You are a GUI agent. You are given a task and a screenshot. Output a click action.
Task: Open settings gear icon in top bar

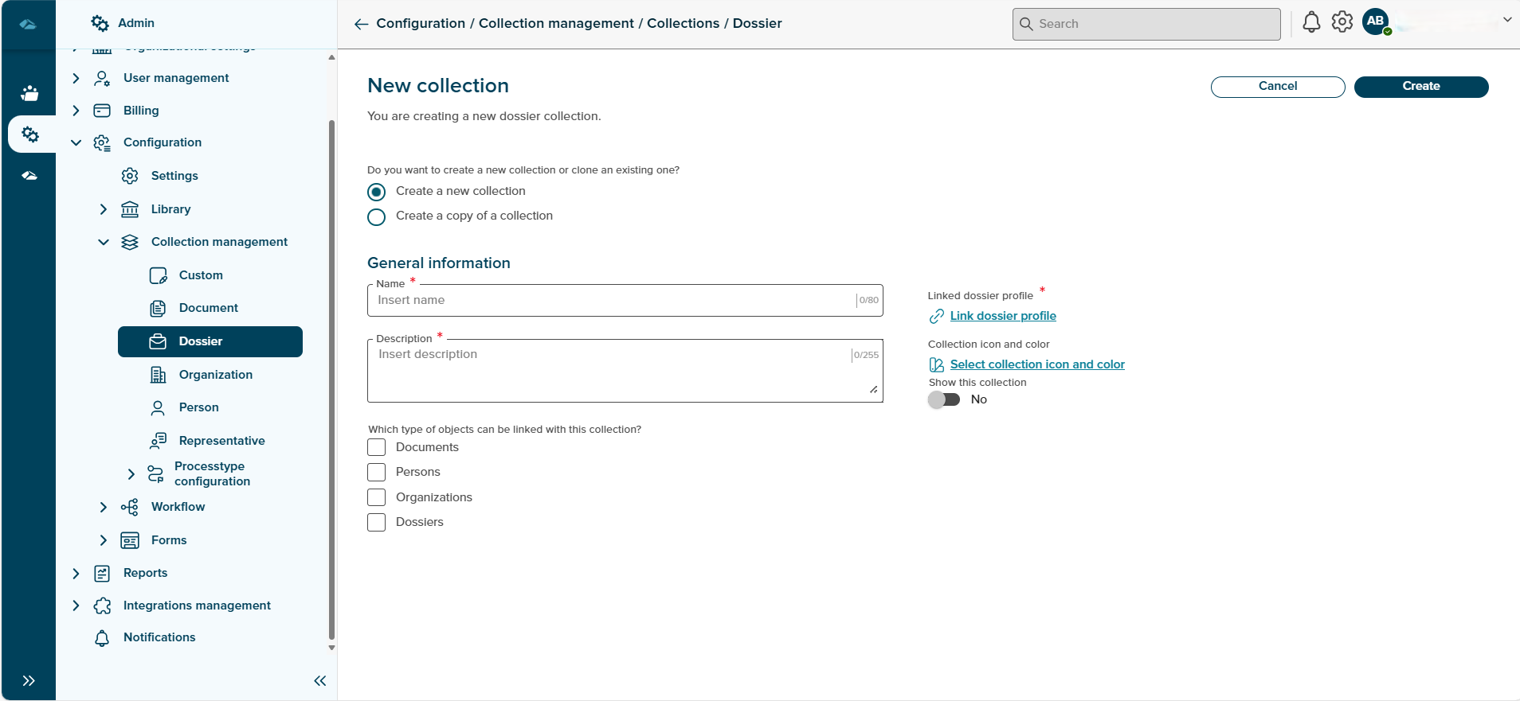coord(1342,22)
